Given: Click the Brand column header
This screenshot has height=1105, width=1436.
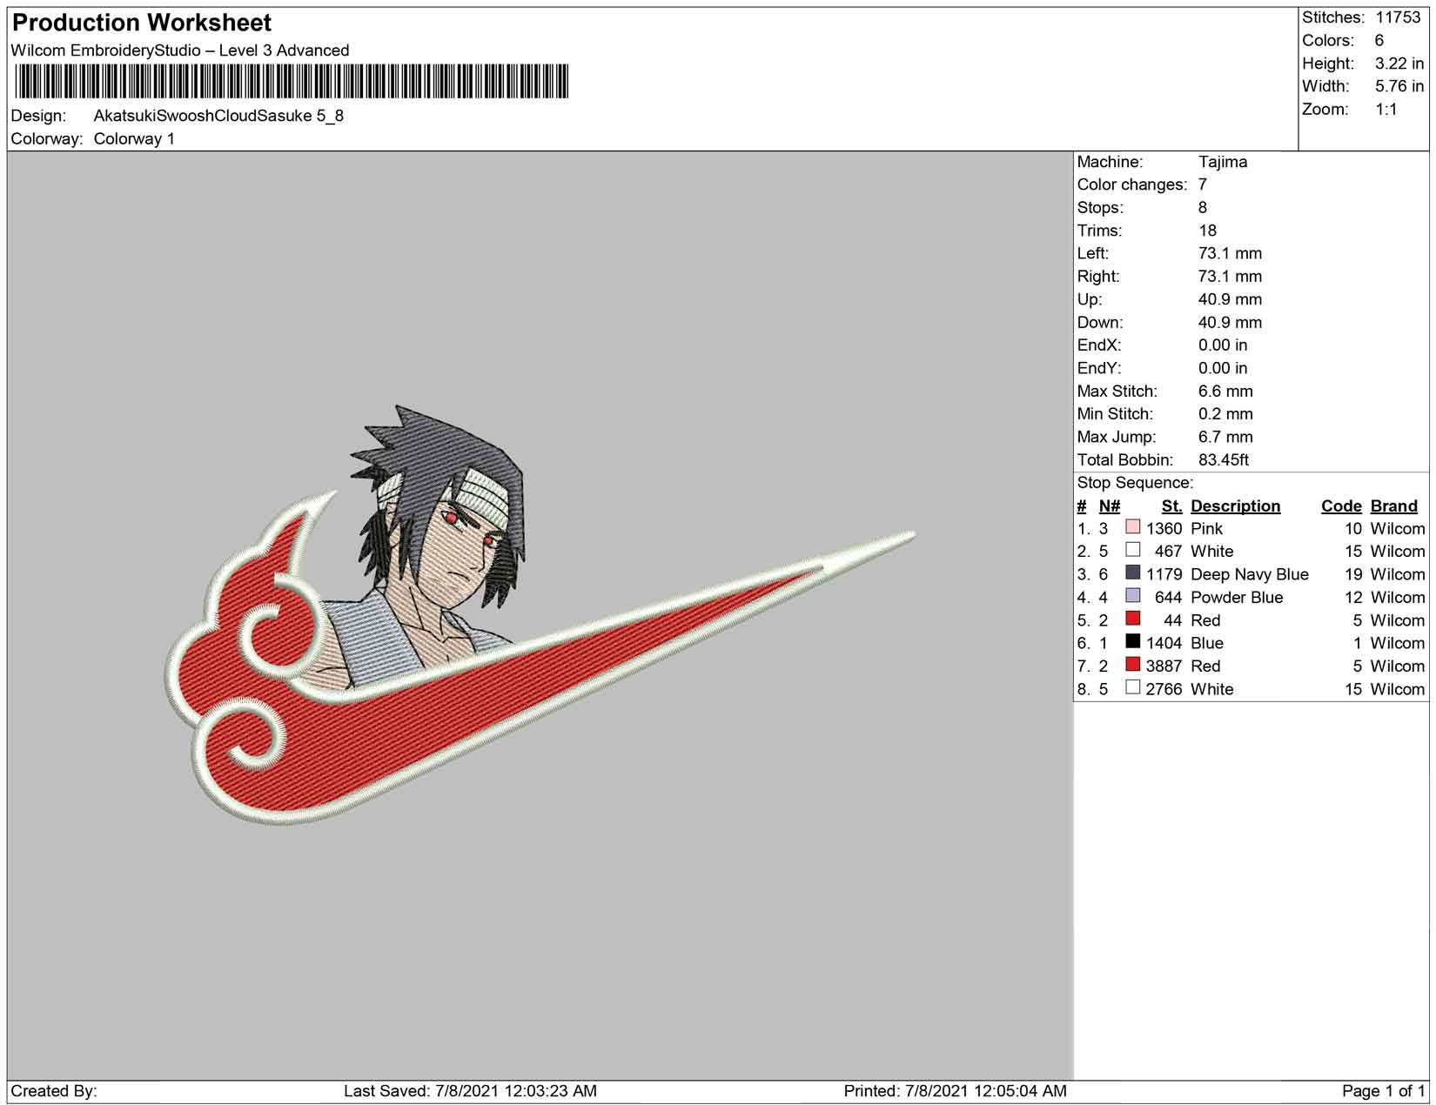Looking at the screenshot, I should pos(1393,506).
